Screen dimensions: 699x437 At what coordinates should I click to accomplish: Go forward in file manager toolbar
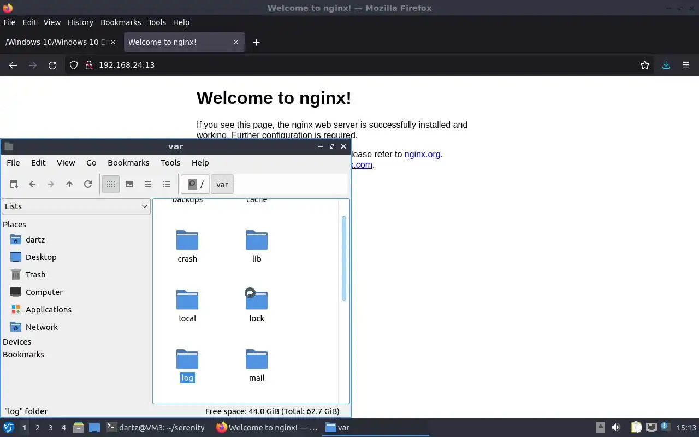click(x=51, y=184)
